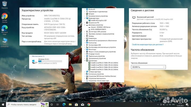
Task: Open 'Свойства видеоадаптера для дисплея 1' link
Action: click(148, 45)
